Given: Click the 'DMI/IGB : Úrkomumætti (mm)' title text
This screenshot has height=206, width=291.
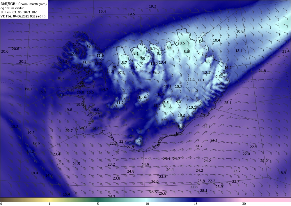Looking at the screenshot, I should [x=24, y=4].
